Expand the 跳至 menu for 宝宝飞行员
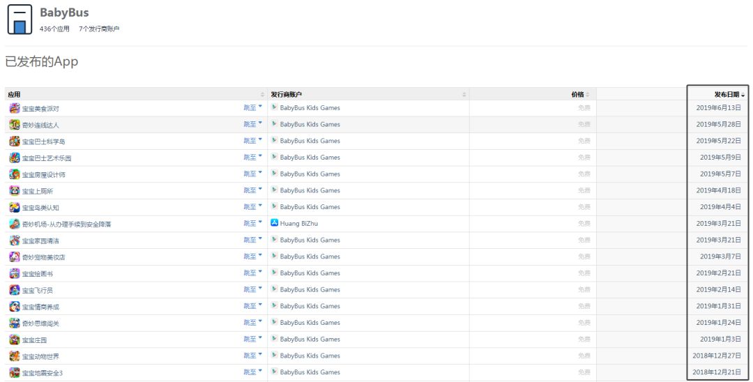 pos(252,289)
